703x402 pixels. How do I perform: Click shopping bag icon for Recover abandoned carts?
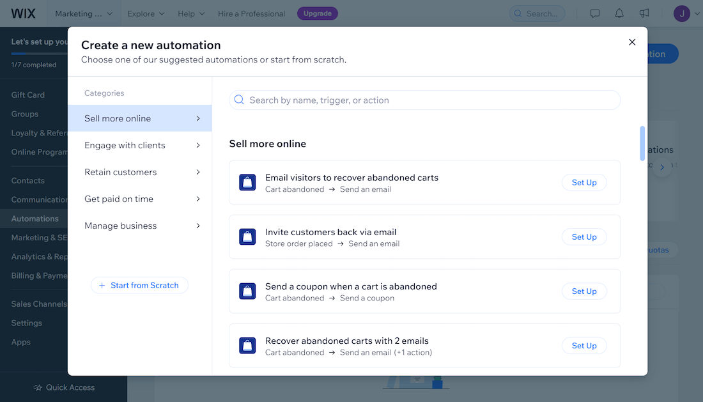[x=247, y=346]
